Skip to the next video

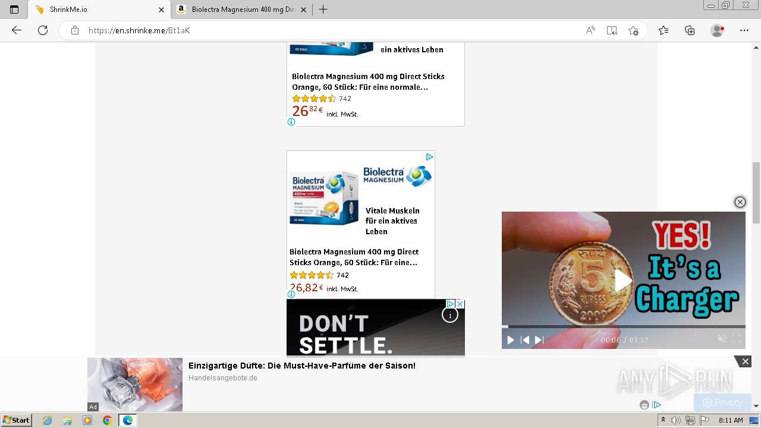pyautogui.click(x=539, y=340)
